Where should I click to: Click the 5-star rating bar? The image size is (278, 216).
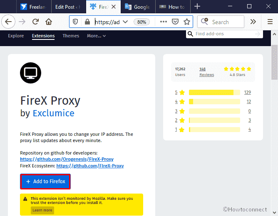point(214,92)
